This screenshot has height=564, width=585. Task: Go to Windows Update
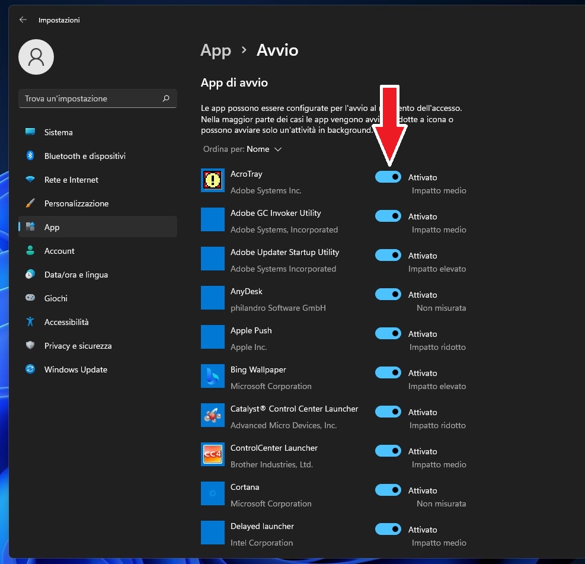(98, 369)
